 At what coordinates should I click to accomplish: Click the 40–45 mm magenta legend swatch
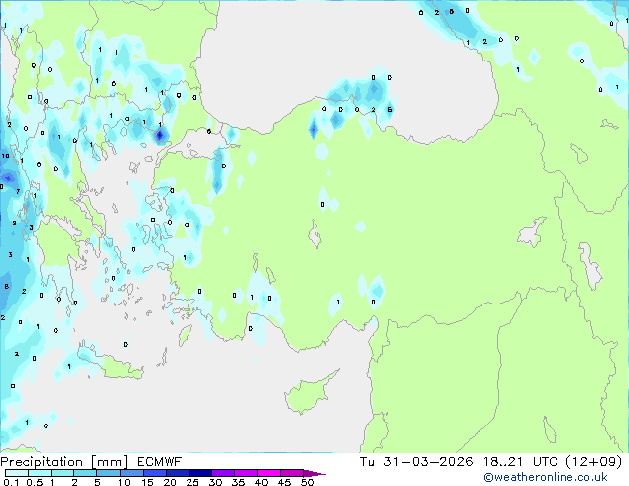pyautogui.click(x=269, y=473)
